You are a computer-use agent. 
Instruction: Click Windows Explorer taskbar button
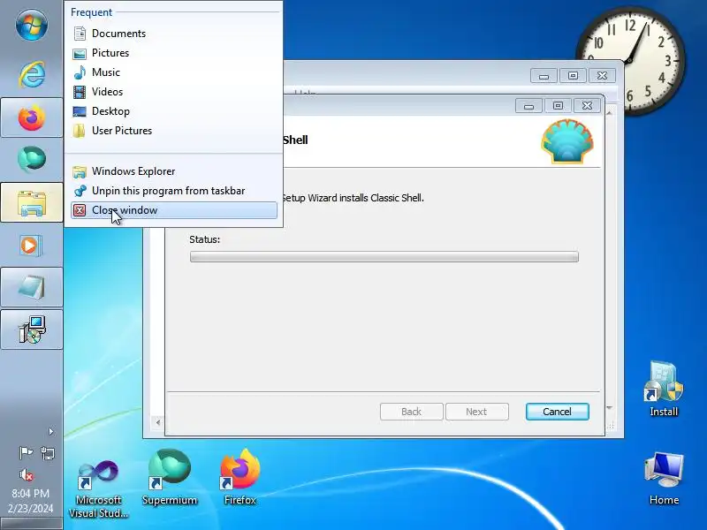pyautogui.click(x=32, y=202)
